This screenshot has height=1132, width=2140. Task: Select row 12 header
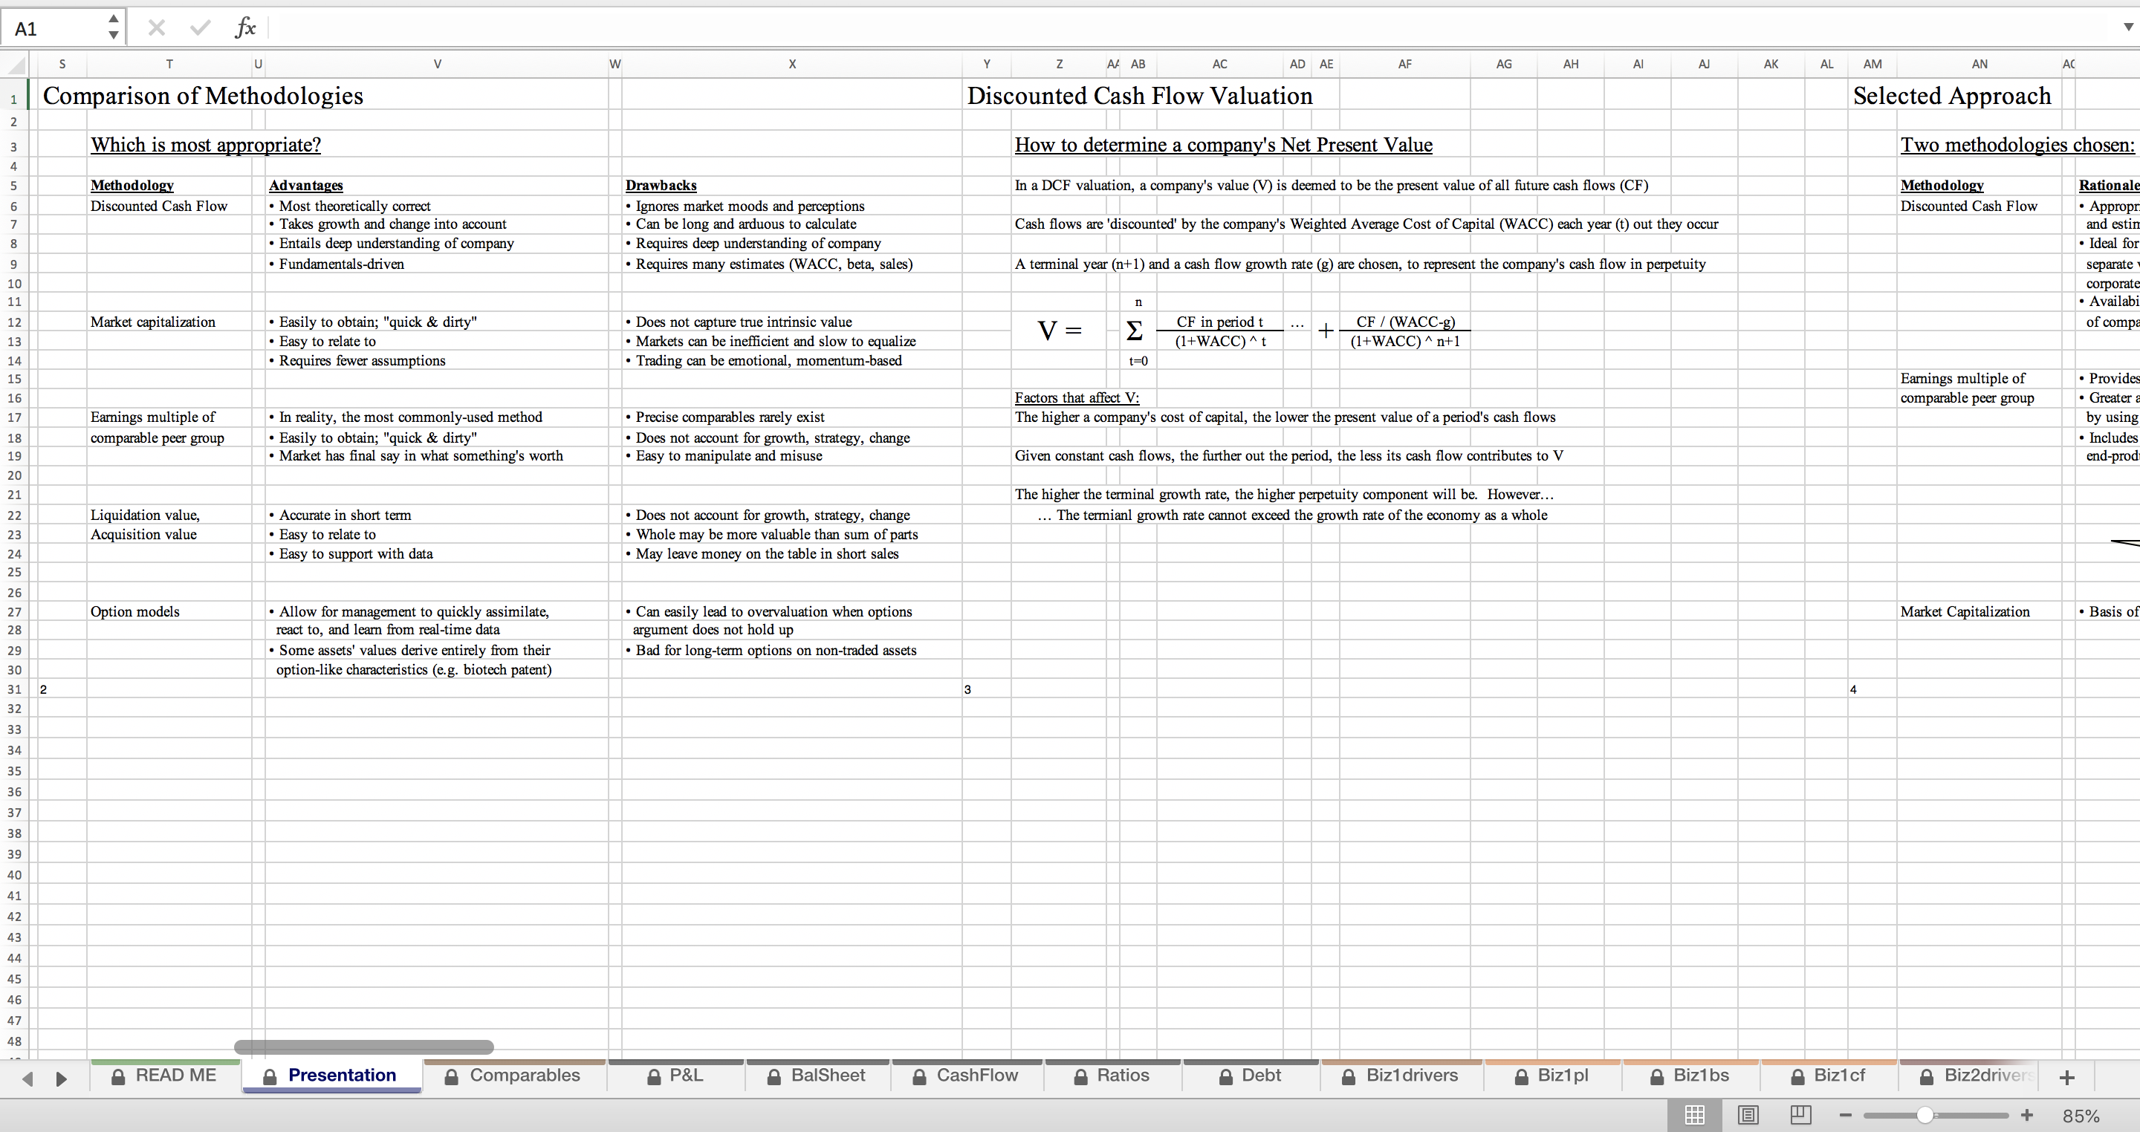pos(14,322)
